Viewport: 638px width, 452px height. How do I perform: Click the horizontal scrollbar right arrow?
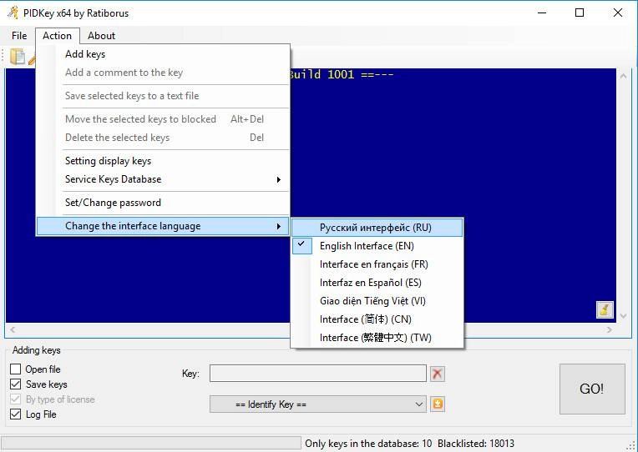(609, 329)
